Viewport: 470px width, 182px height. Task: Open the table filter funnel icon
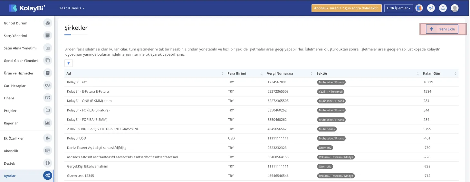(x=69, y=64)
